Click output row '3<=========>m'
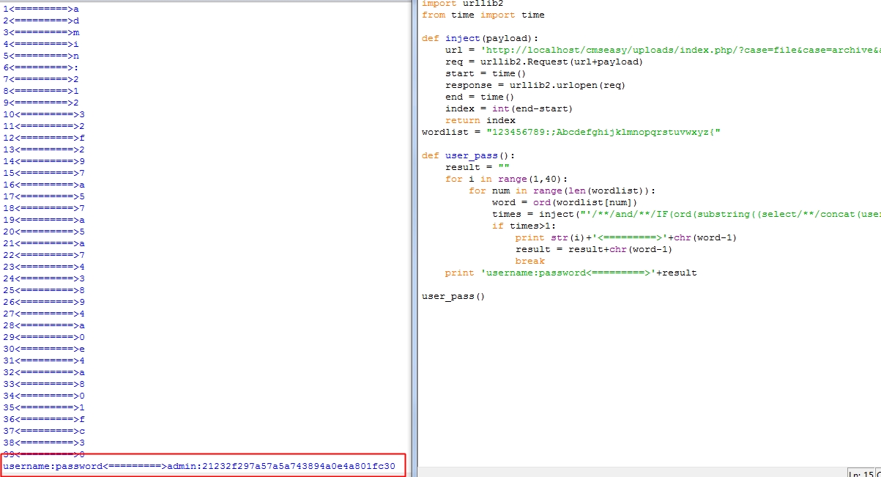Screen dimensions: 881x477 click(41, 32)
